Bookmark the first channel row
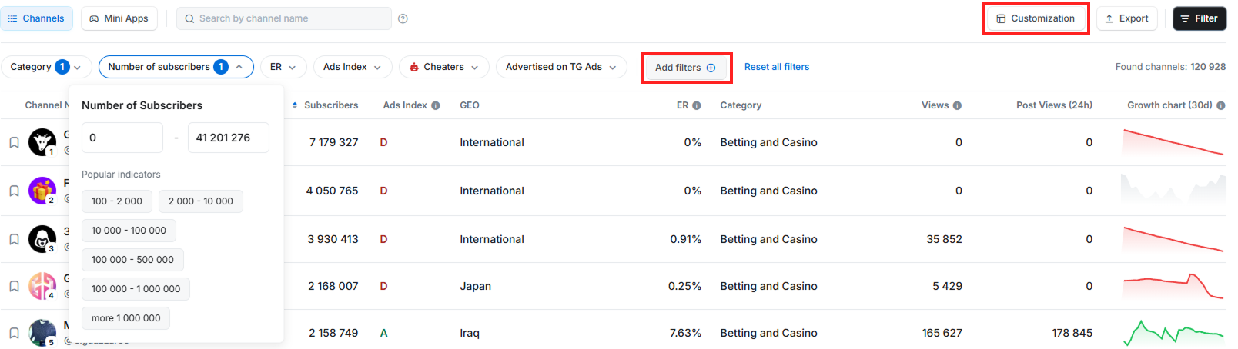Viewport: 1238px width, 349px height. [14, 142]
